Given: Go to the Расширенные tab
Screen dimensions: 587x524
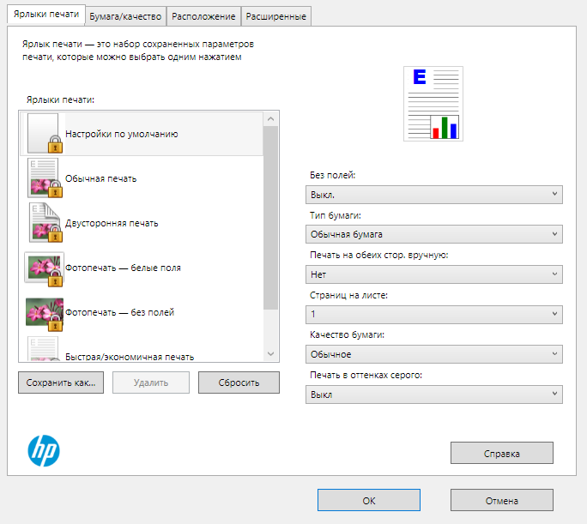Looking at the screenshot, I should tap(275, 15).
